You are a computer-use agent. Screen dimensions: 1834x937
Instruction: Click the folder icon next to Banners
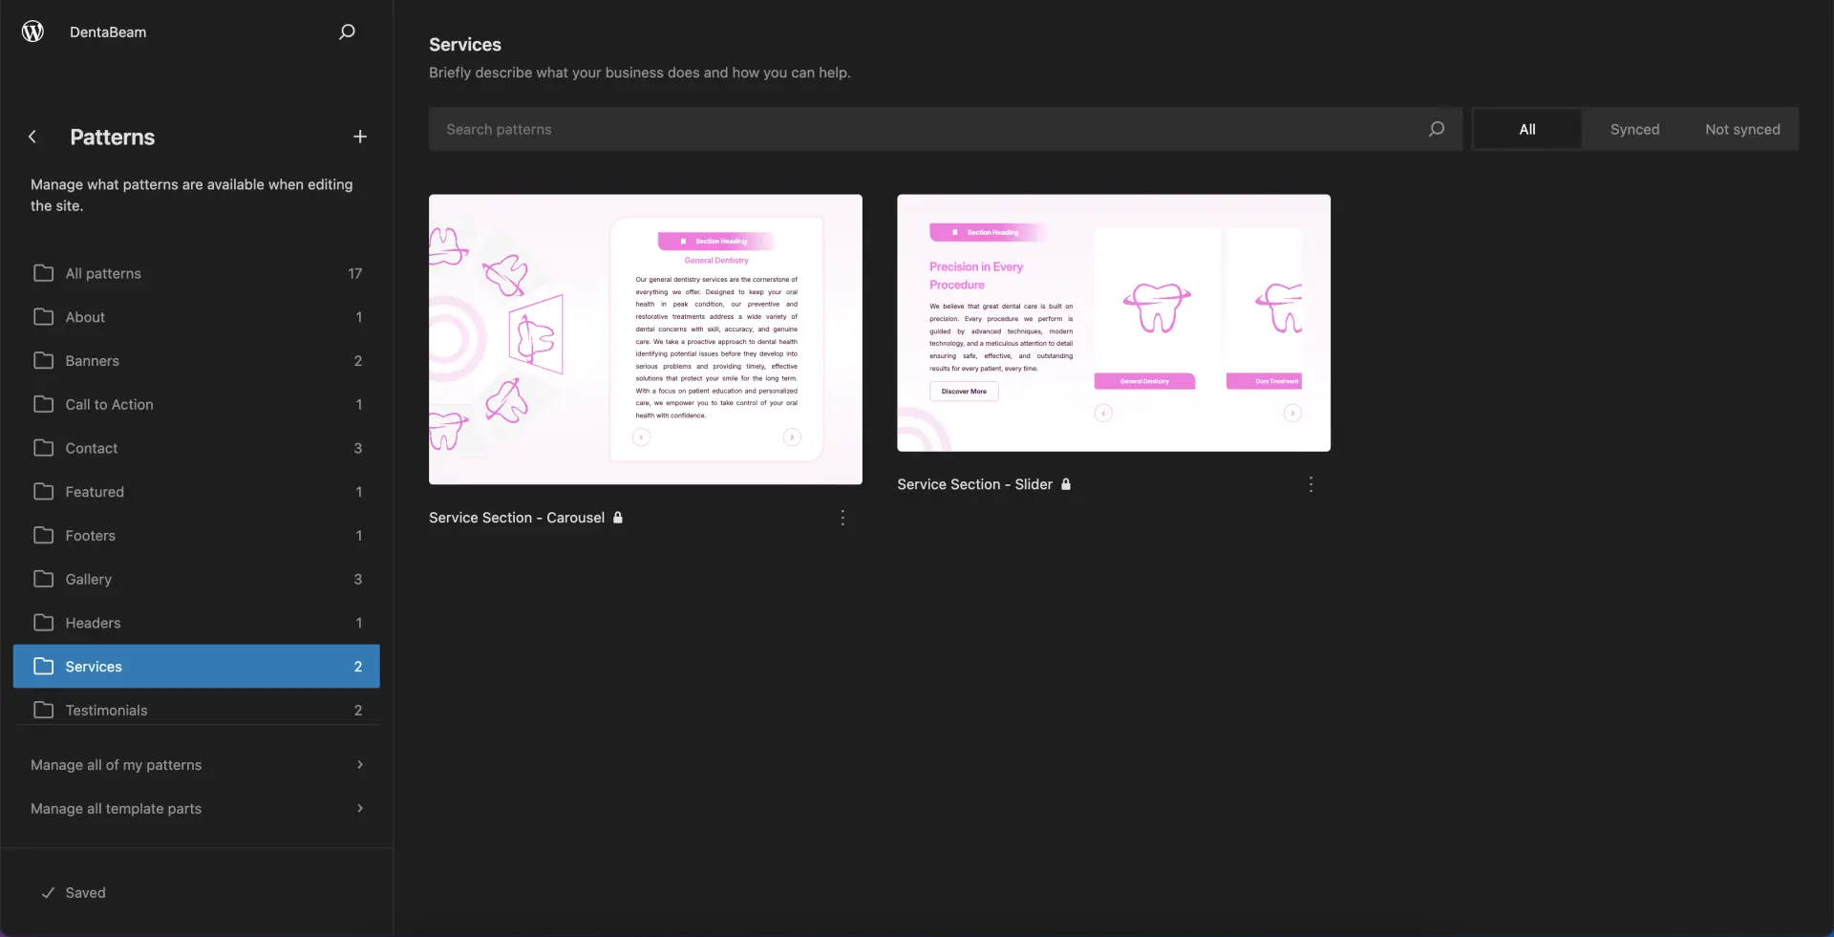43,360
